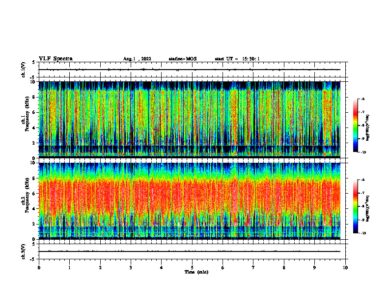Click ch.1 frequency axis 6 kHz tick
The width and height of the screenshot is (389, 300).
34,113
